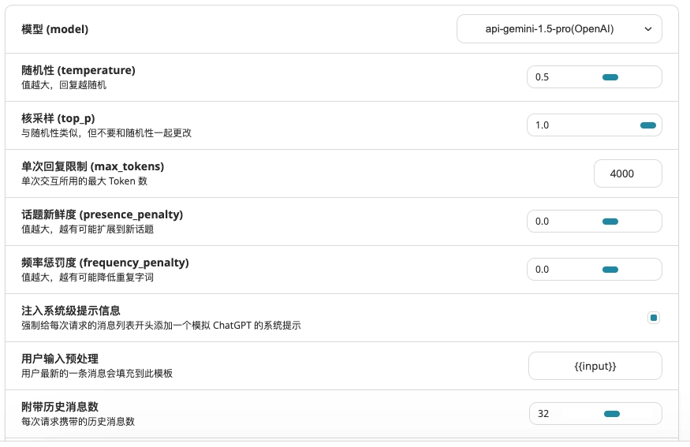Click the temperature slider handle

610,77
